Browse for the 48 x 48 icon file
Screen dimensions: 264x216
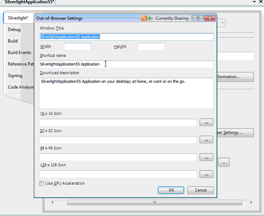[206, 157]
